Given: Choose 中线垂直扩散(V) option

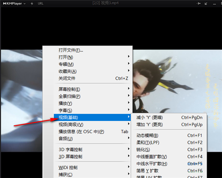Looking at the screenshot, I should pos(169,156).
